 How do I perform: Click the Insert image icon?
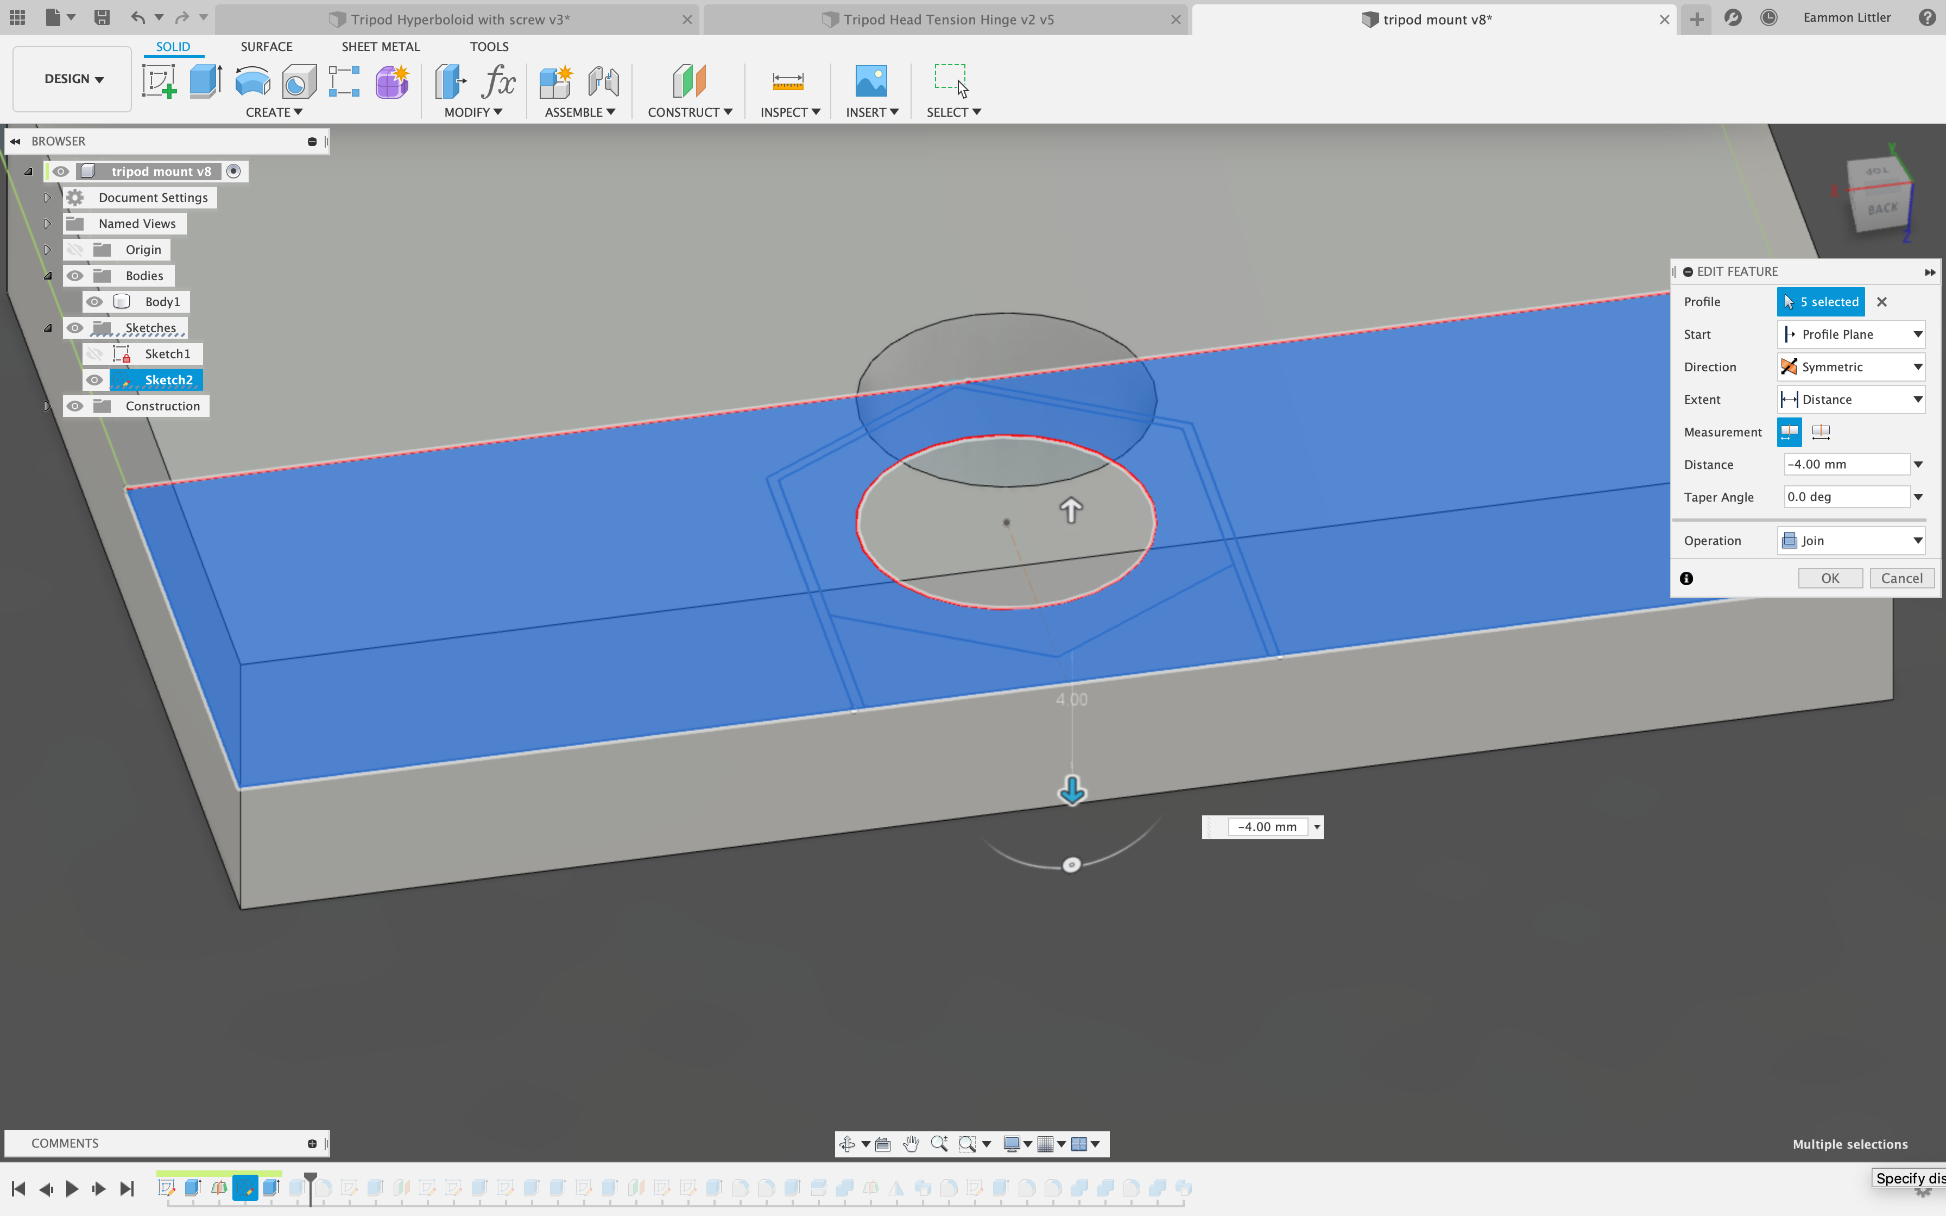[x=871, y=81]
